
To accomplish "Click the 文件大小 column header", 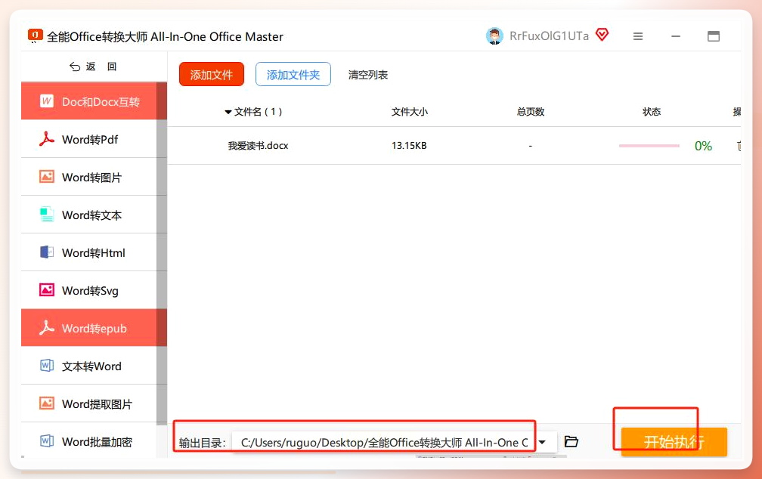I will (x=410, y=113).
